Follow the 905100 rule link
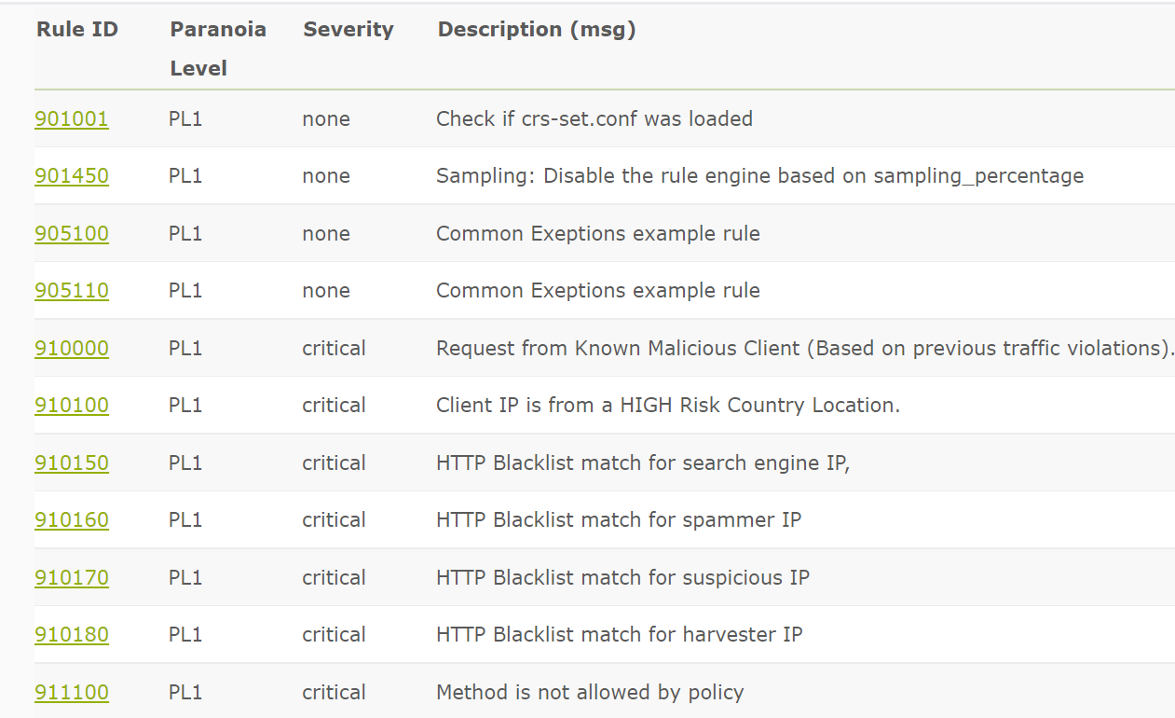 point(72,234)
